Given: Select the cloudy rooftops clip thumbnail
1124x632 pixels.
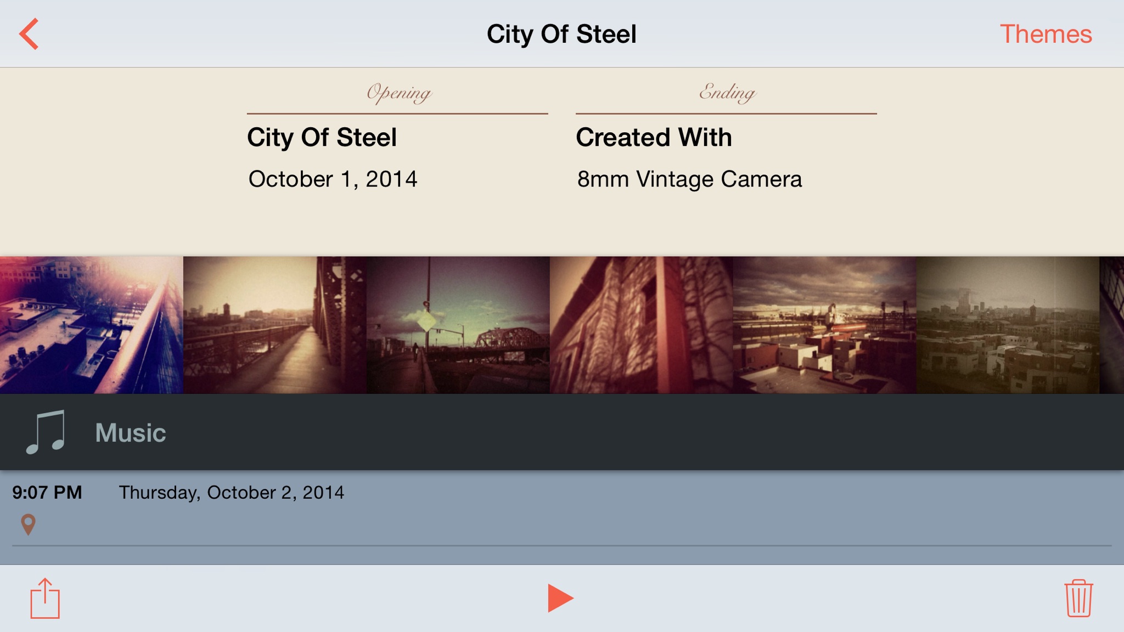Looking at the screenshot, I should [824, 325].
